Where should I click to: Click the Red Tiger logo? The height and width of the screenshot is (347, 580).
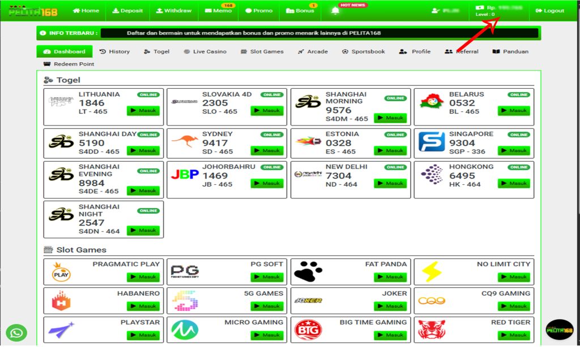pos(431,329)
